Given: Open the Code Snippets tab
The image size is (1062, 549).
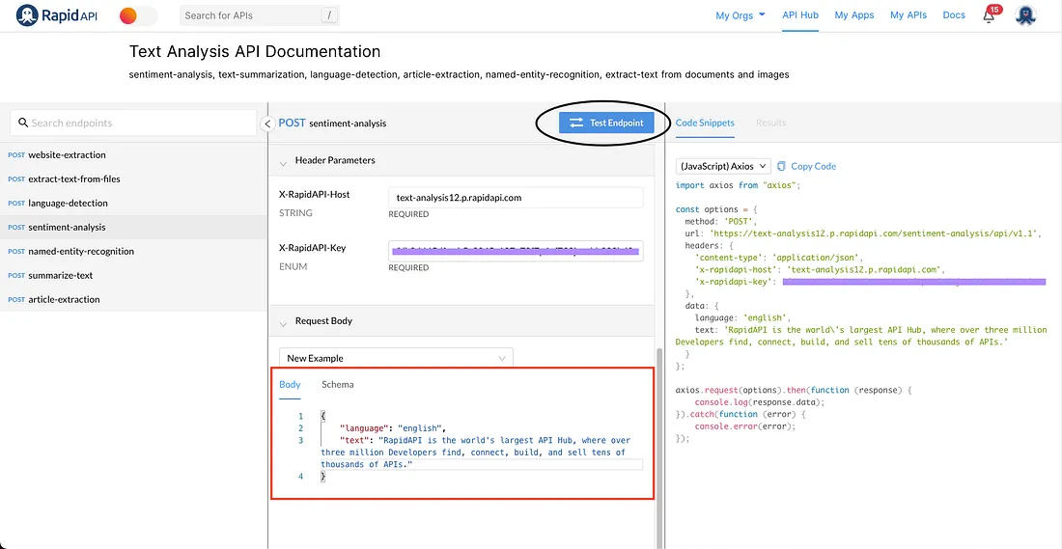Looking at the screenshot, I should [705, 123].
